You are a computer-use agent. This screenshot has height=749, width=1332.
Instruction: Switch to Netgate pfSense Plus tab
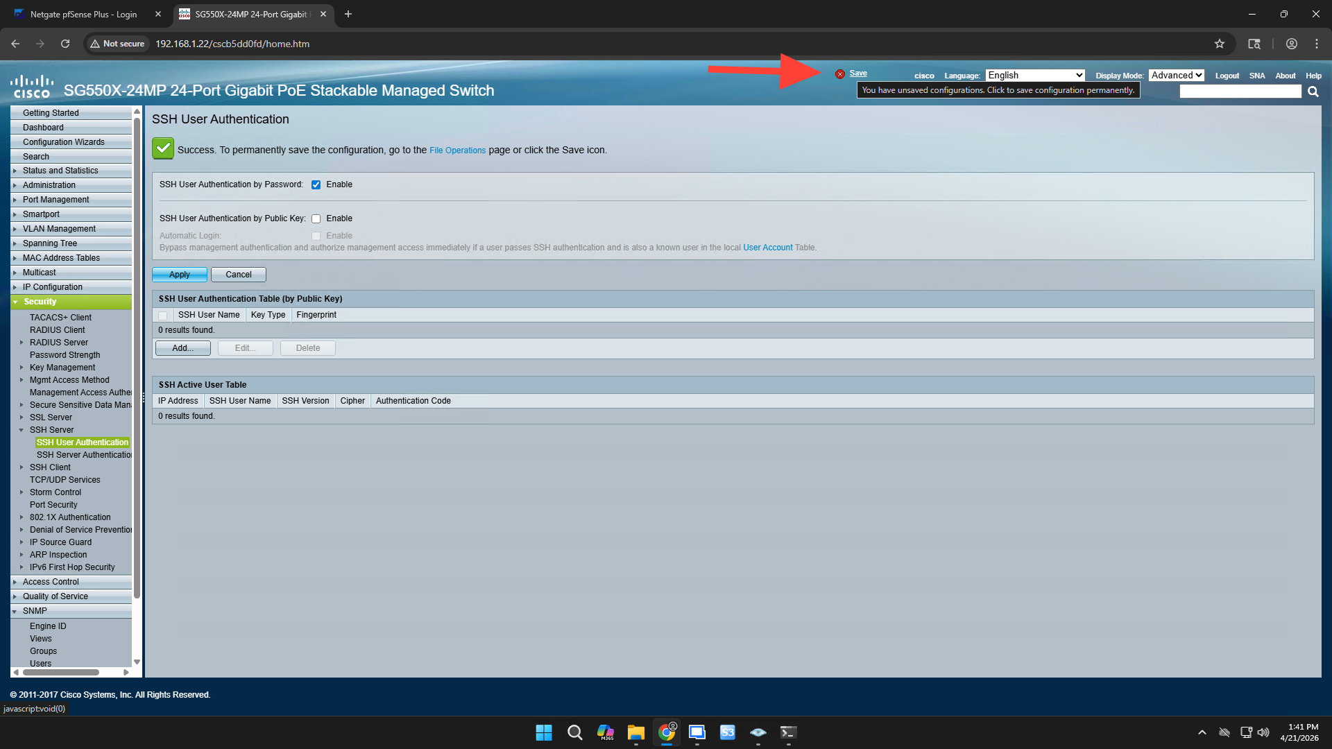pos(83,14)
